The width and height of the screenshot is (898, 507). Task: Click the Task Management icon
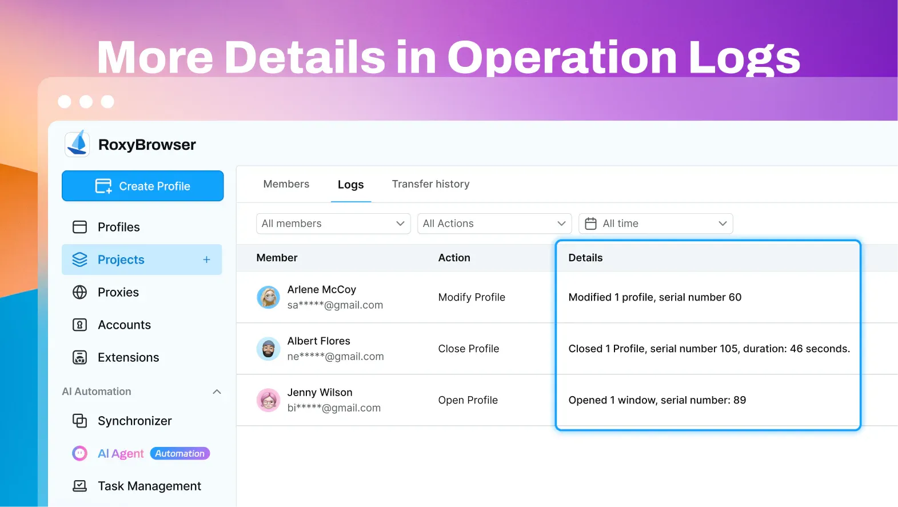80,486
